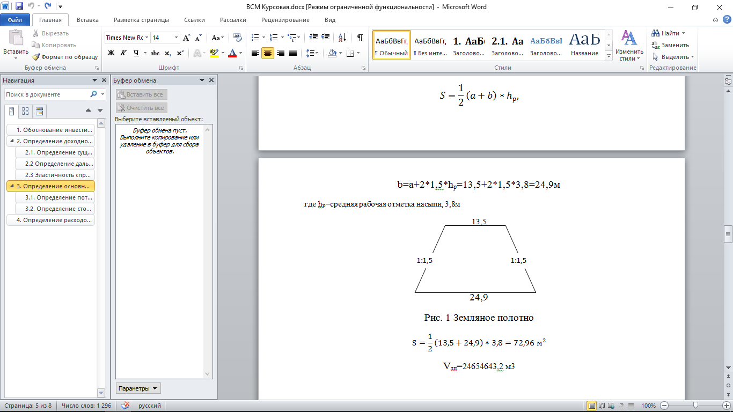Collapse the '2. Определение доходно...' heading
Screen dimensions: 733x412
(x=12, y=141)
